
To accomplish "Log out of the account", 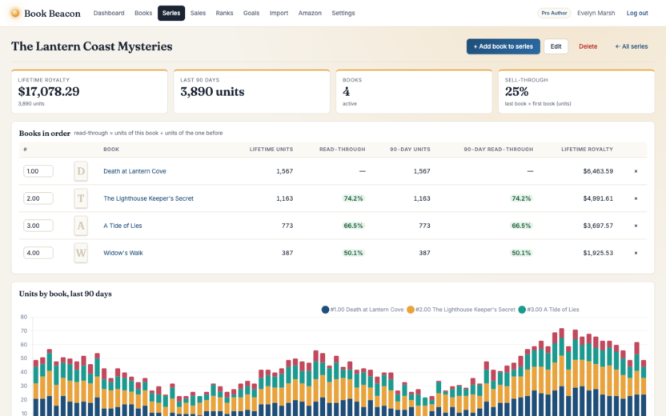I will [x=637, y=13].
